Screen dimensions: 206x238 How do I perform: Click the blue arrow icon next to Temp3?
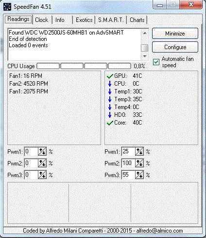(110, 99)
